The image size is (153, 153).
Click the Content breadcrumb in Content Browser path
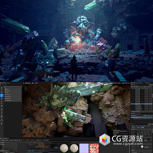pos(27,140)
